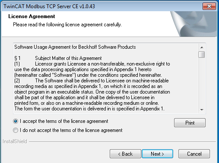Click the Next button
The height and width of the screenshot is (163, 219).
tap(157, 154)
